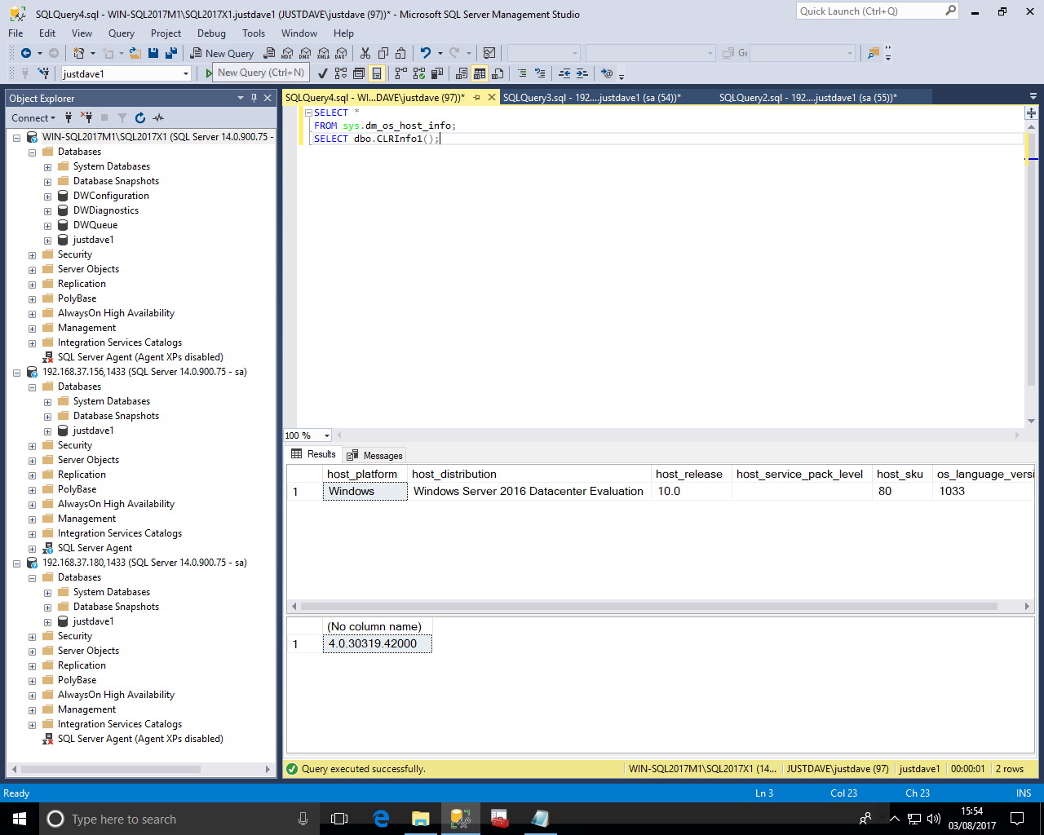The height and width of the screenshot is (835, 1044).
Task: Click the Cut scissors icon
Action: pyautogui.click(x=365, y=54)
